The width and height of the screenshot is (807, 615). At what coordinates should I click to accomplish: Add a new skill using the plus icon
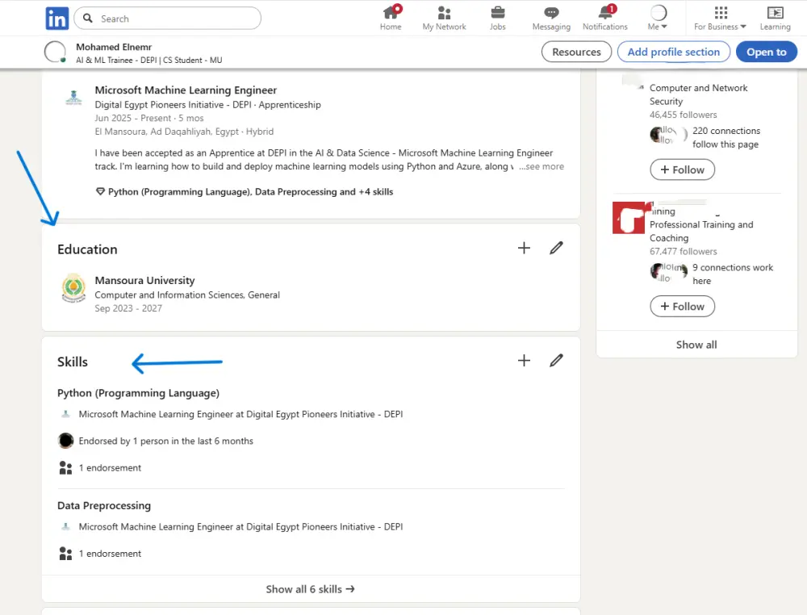coord(524,361)
